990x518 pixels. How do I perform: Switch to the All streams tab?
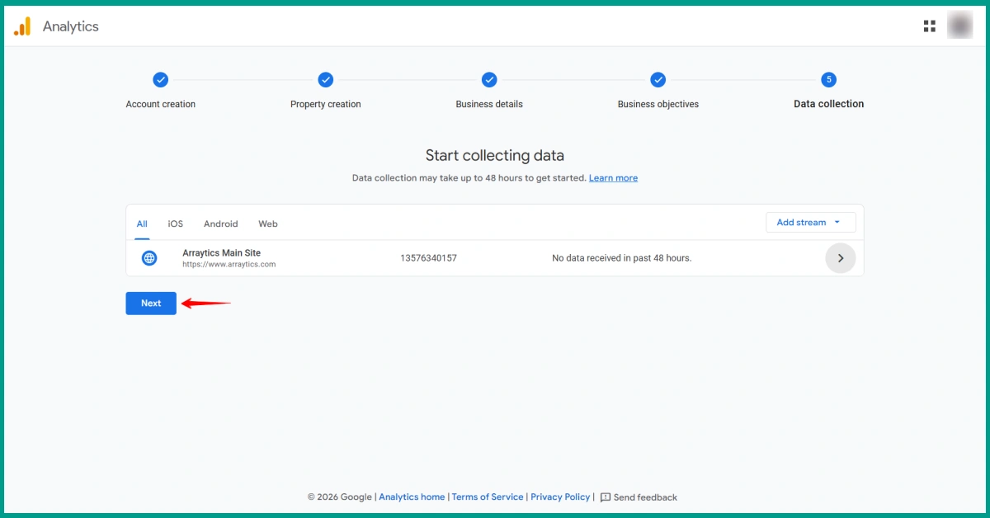[142, 224]
